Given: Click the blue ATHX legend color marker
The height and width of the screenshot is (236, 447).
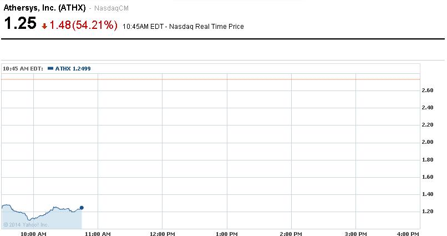Looking at the screenshot, I should pyautogui.click(x=50, y=68).
